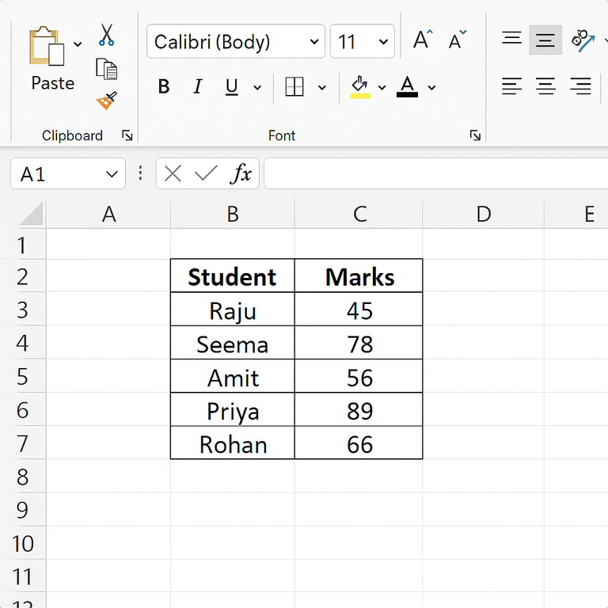The image size is (608, 608).
Task: Click the Borders icon
Action: click(294, 86)
